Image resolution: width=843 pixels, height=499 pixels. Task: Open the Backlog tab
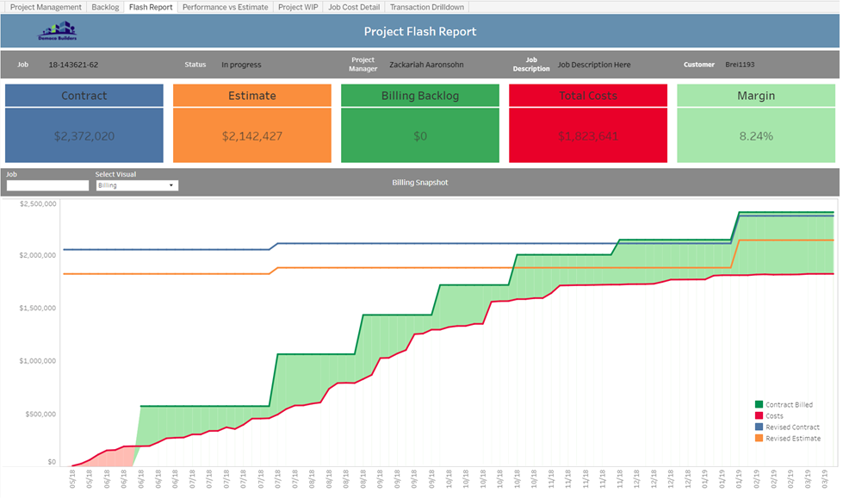click(105, 6)
